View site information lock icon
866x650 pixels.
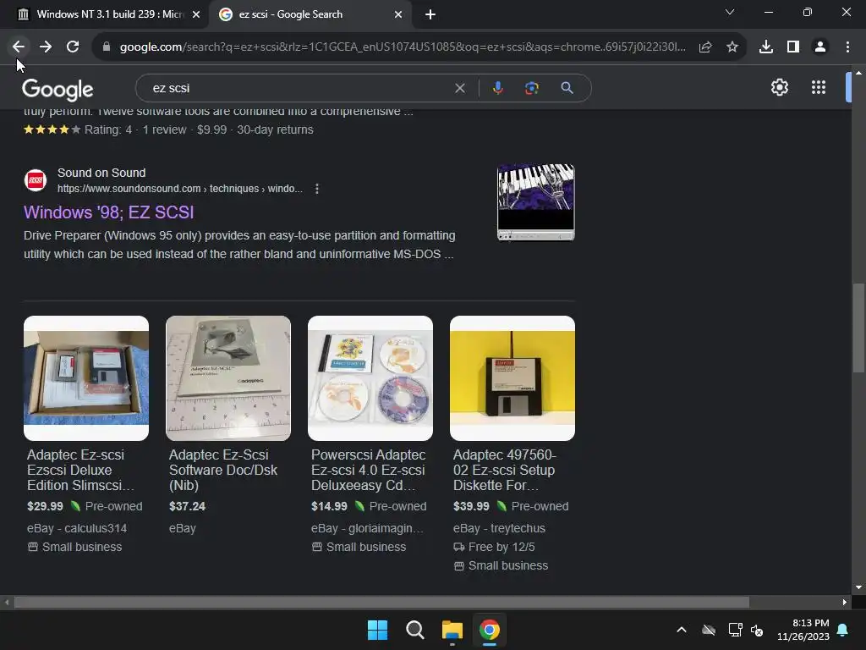[107, 47]
